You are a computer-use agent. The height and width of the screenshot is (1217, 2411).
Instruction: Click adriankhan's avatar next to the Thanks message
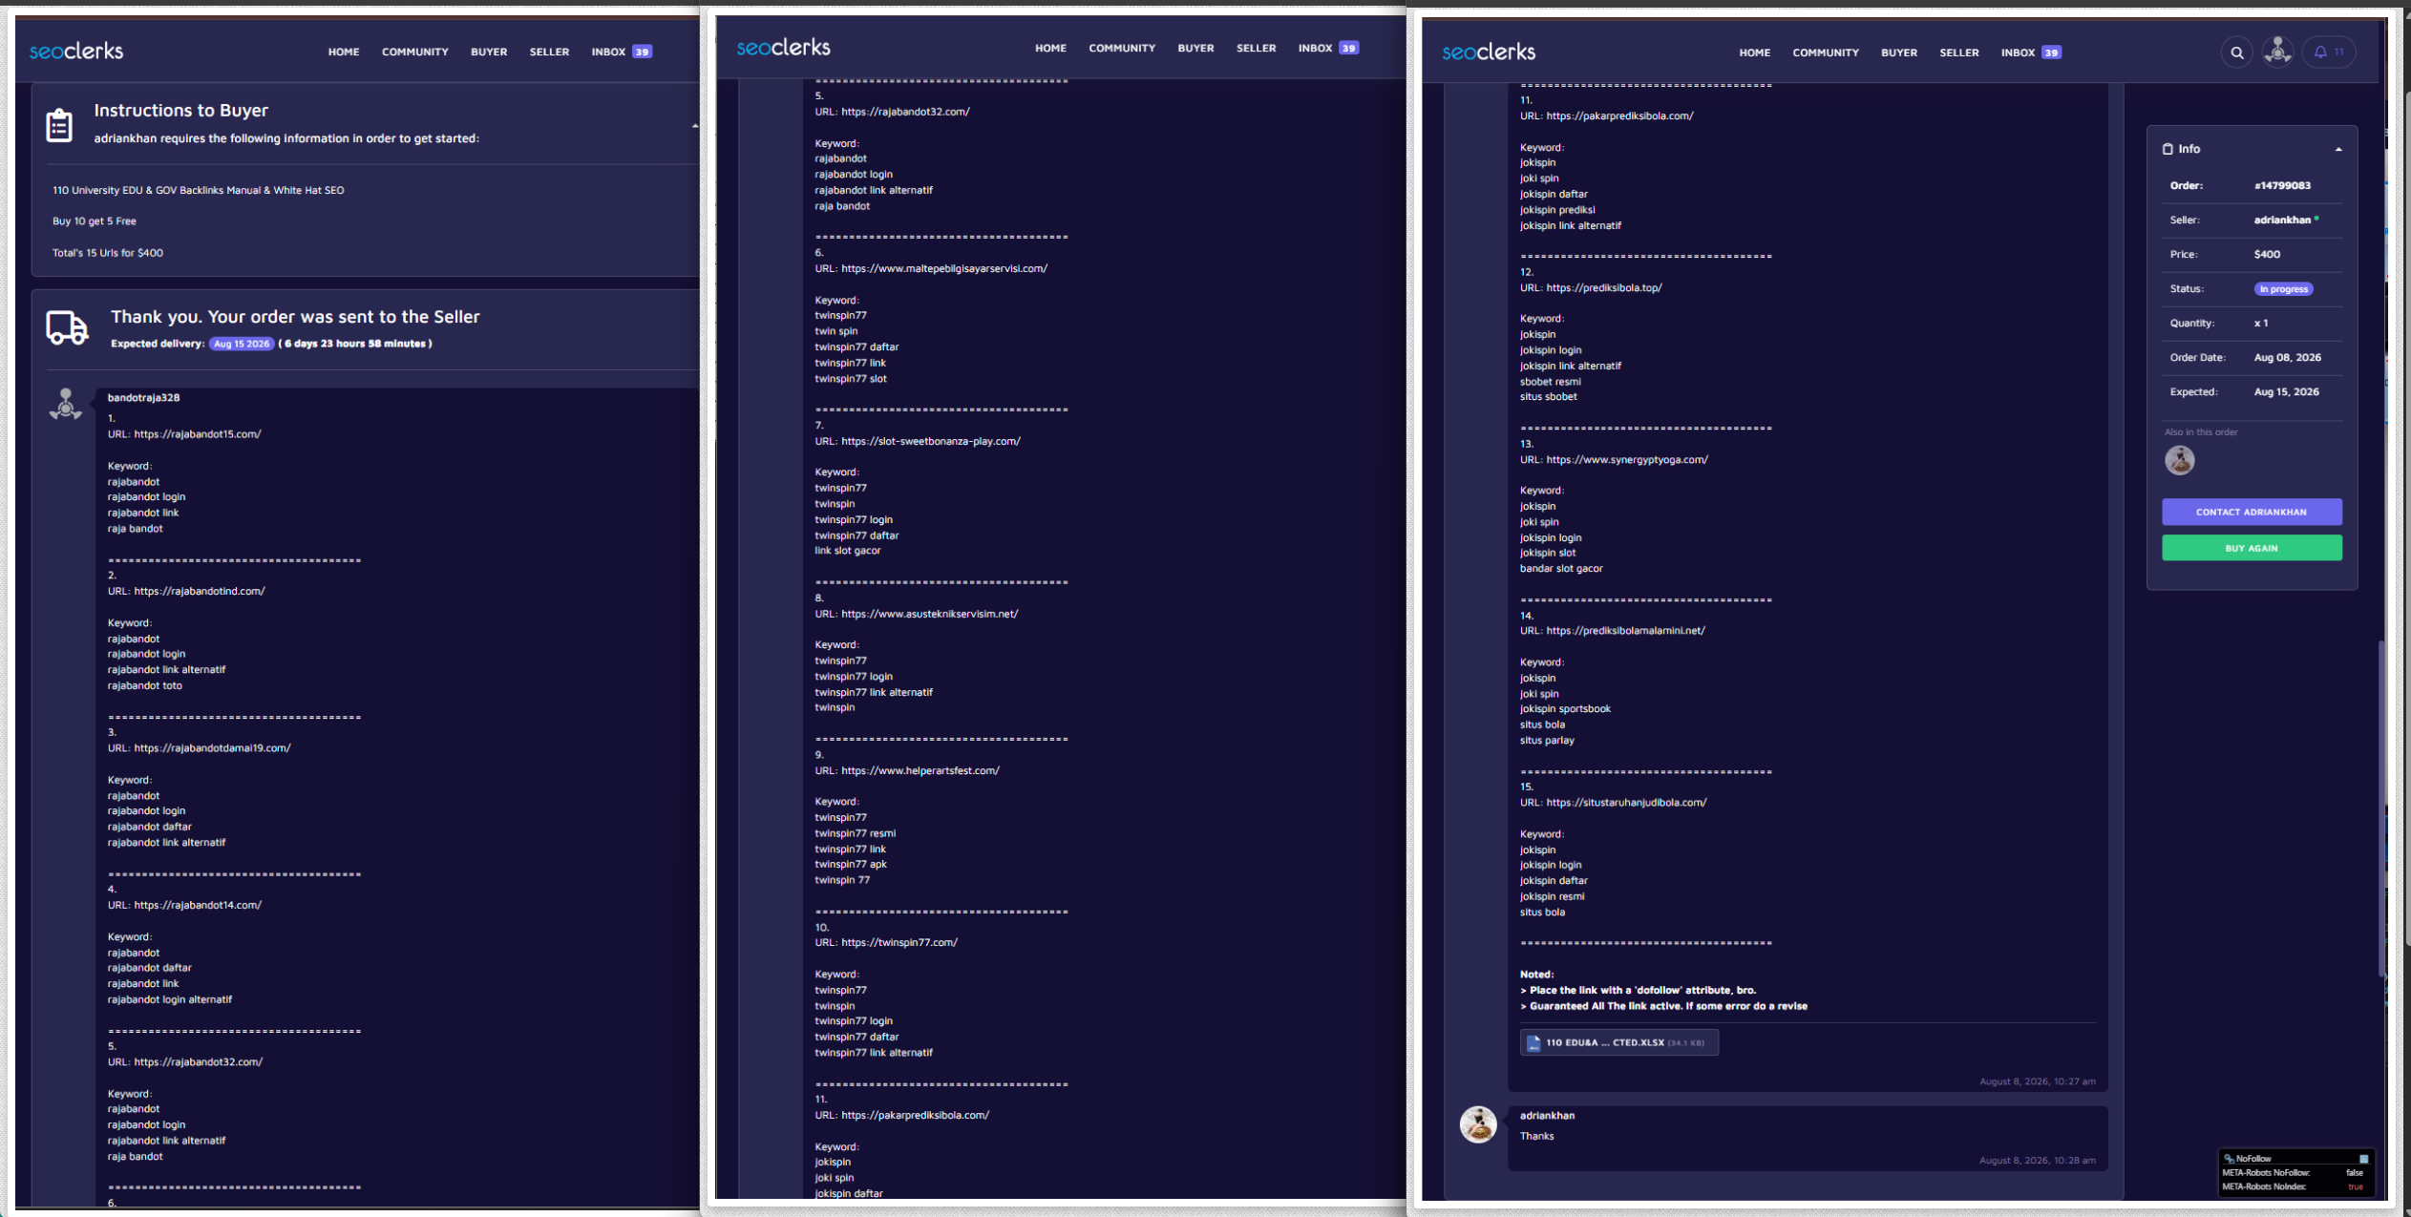pos(1478,1124)
